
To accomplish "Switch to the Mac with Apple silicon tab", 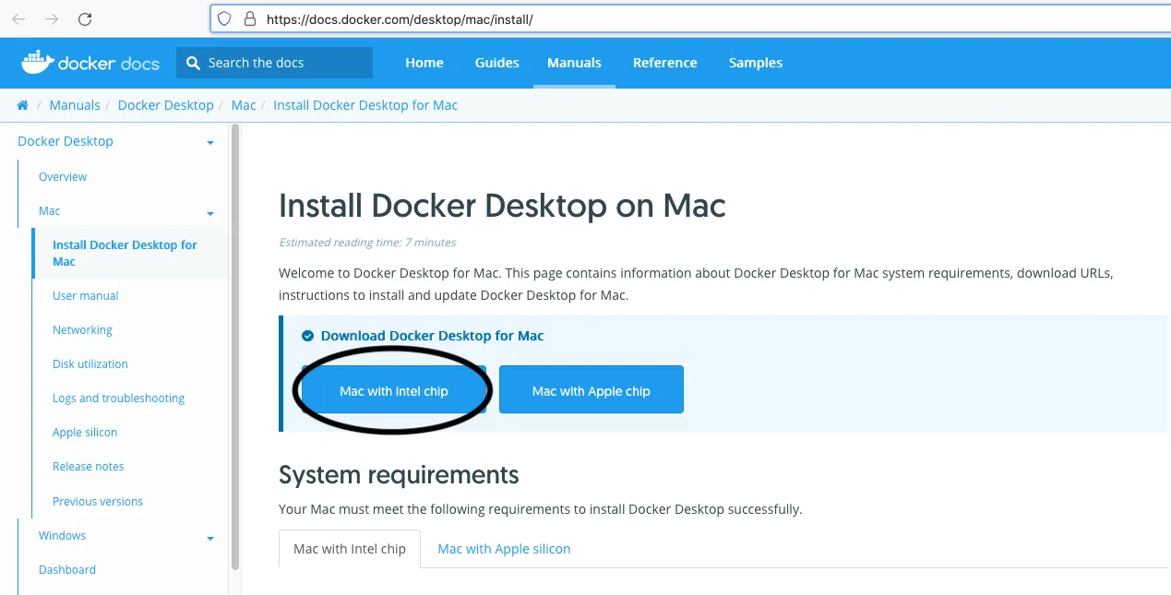I will click(504, 549).
